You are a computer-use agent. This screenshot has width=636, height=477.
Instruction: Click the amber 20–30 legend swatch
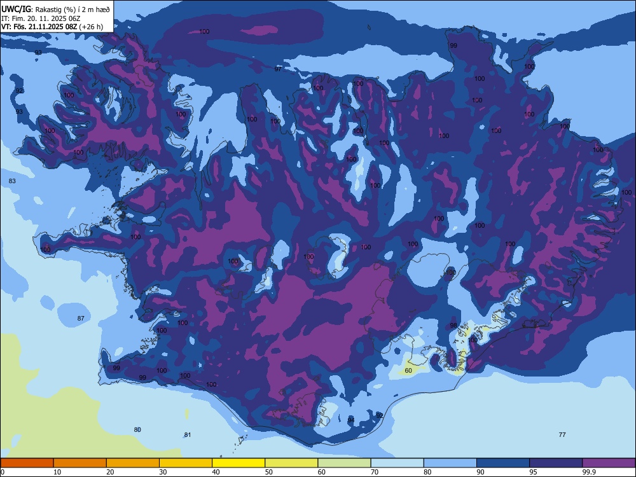133,463
